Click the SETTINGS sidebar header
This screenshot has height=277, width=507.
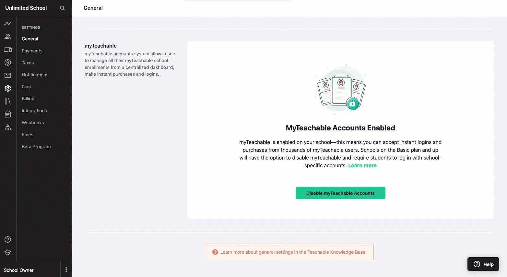pos(31,28)
